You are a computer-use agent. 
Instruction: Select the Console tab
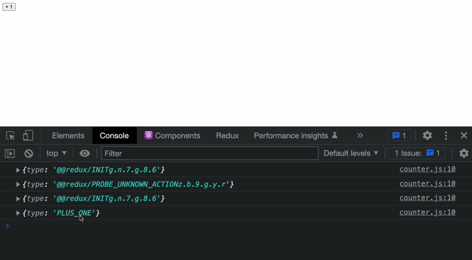click(x=114, y=136)
